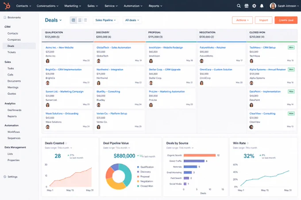
Task: Click the Import button
Action: click(263, 20)
